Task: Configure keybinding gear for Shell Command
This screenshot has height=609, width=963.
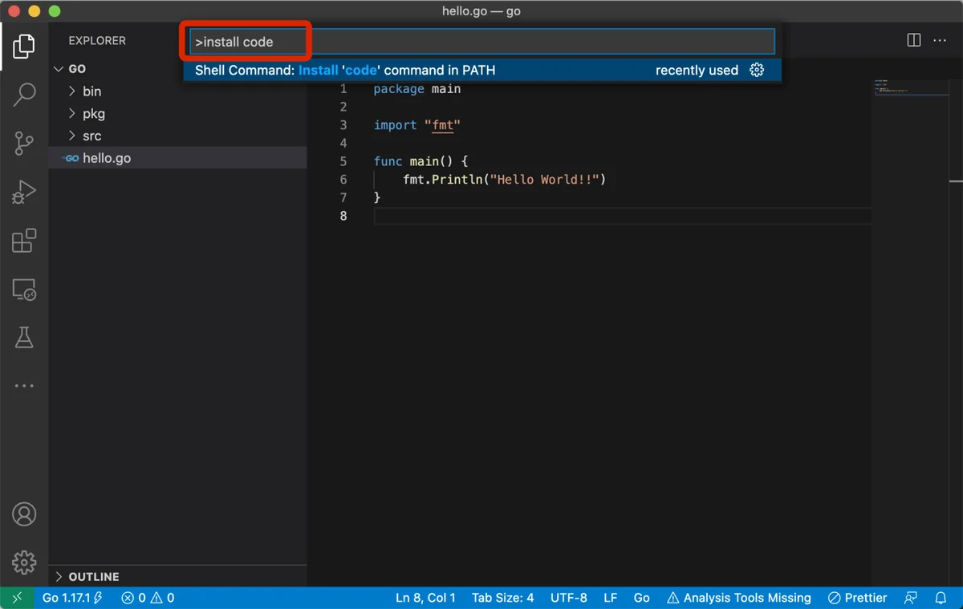Action: [757, 70]
